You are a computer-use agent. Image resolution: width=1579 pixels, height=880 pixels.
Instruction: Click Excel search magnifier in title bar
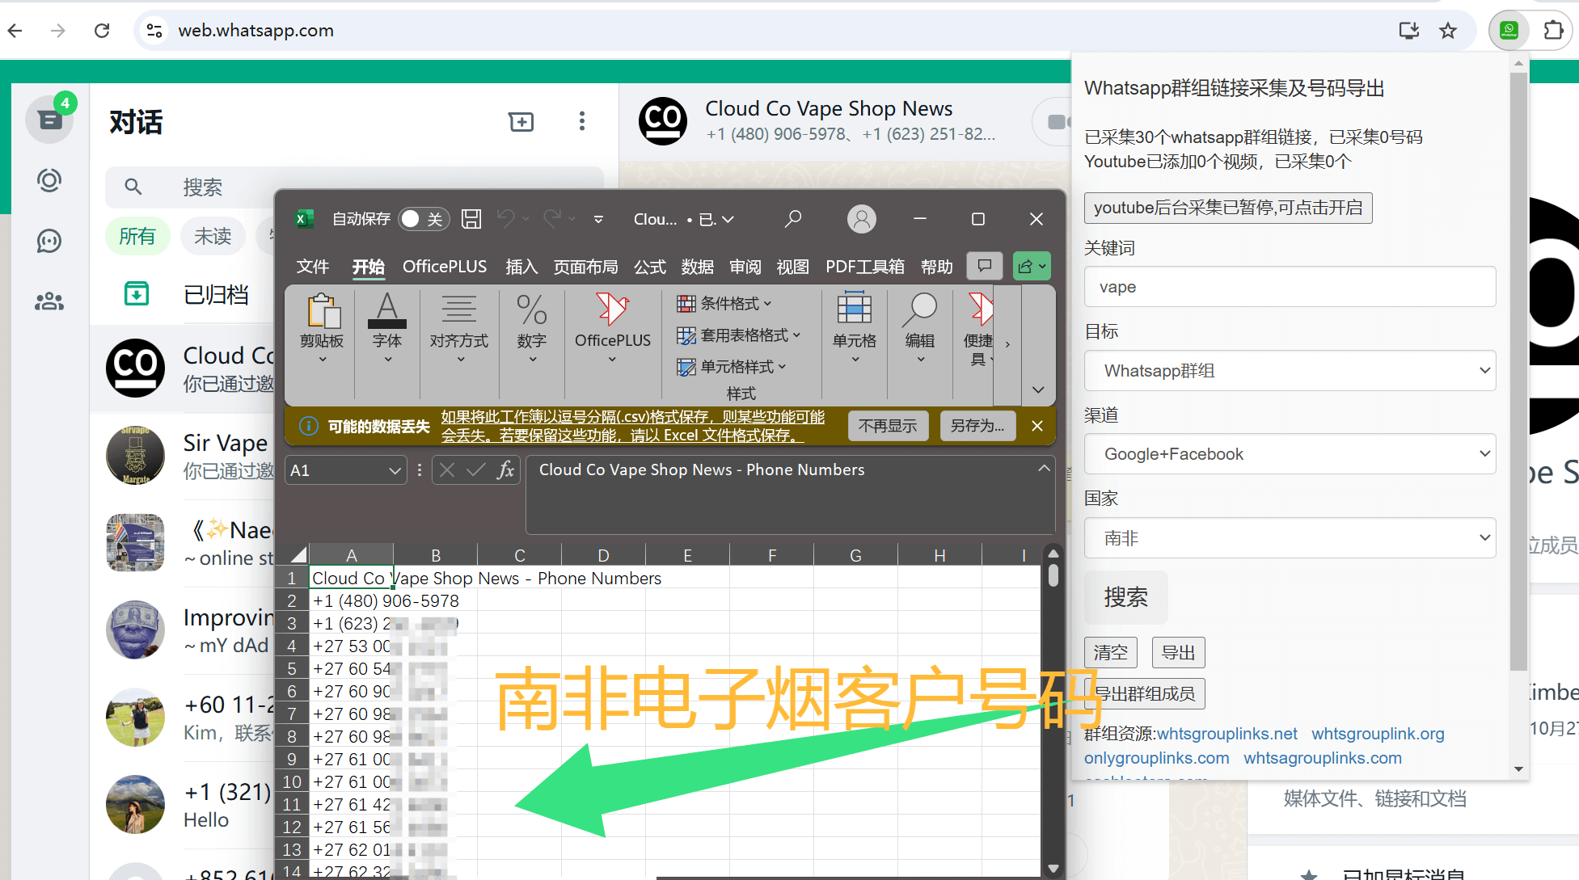tap(793, 219)
